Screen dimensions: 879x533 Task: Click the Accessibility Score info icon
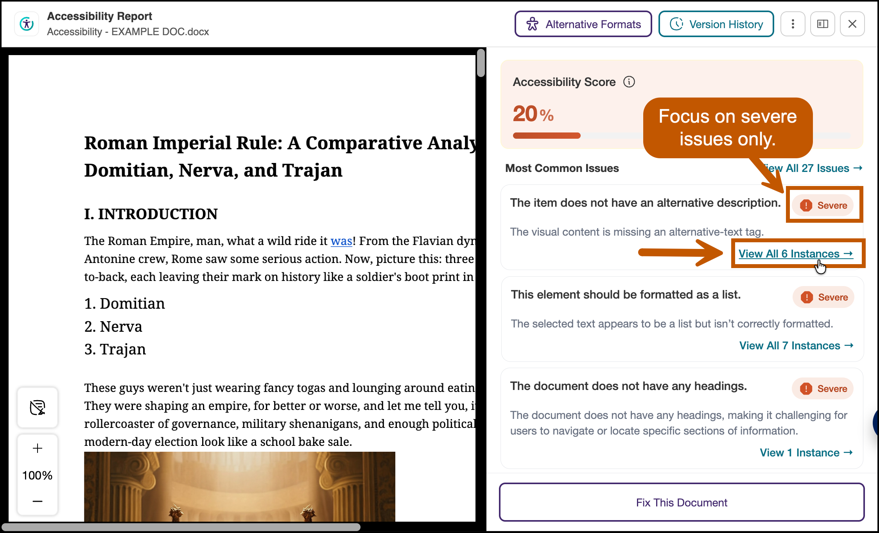[629, 82]
